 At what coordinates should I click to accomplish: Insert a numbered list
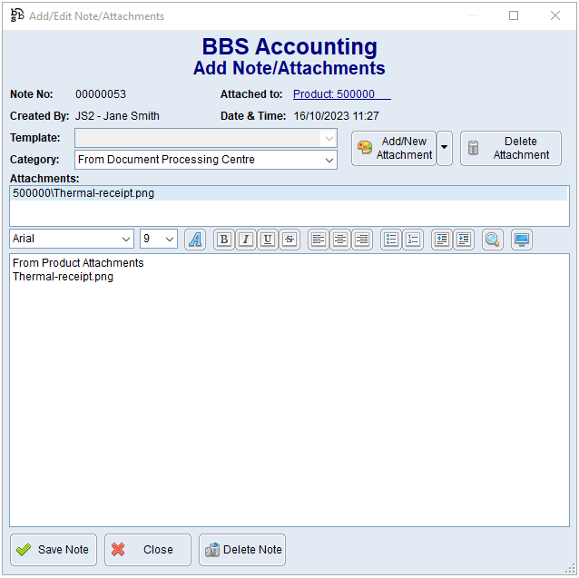413,240
